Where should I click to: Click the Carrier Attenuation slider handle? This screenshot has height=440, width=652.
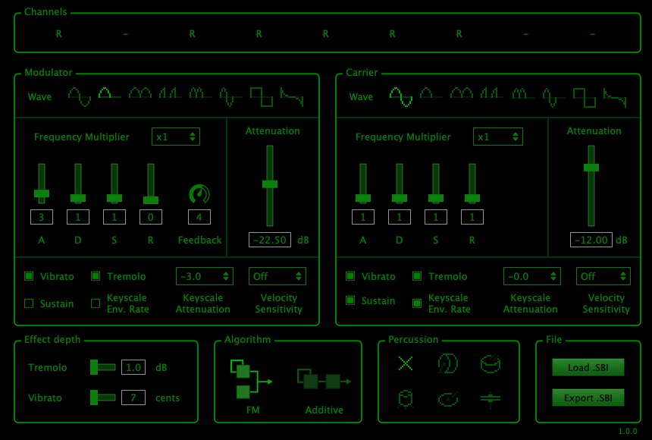click(591, 167)
